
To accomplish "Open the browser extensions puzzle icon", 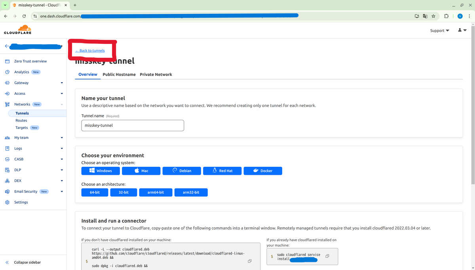I will click(446, 16).
